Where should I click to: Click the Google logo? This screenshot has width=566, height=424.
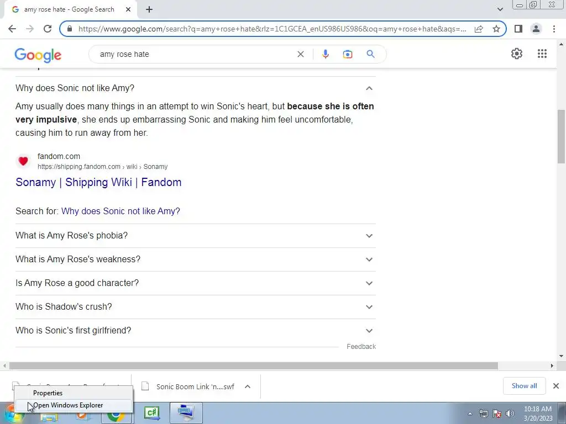click(38, 55)
